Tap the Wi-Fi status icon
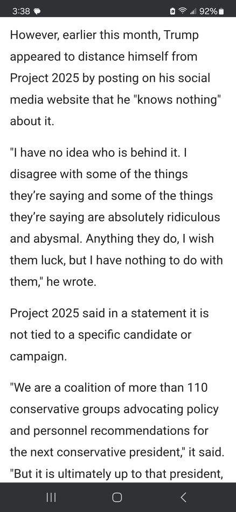 click(182, 11)
